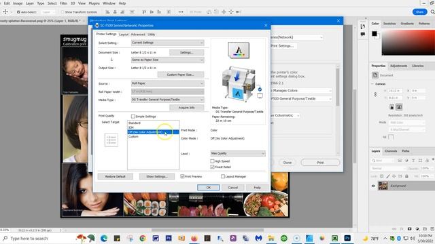Switch to the Utility tab
The image size is (435, 244).
(x=151, y=35)
